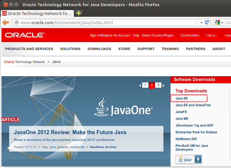Click the JavaFX download link
231x168 pixels.
tap(181, 112)
